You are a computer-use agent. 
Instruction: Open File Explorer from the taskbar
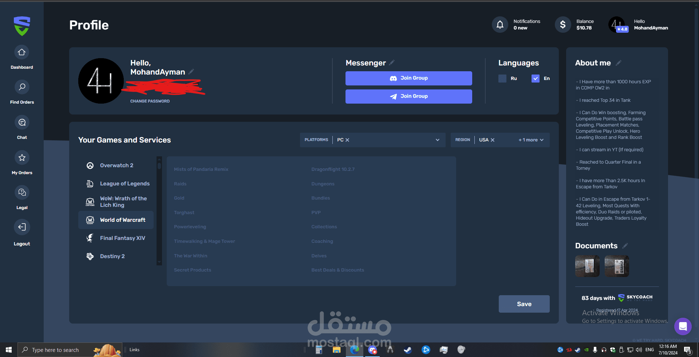coord(336,350)
